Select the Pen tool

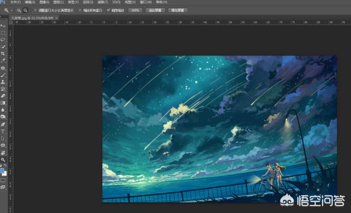tap(3, 124)
